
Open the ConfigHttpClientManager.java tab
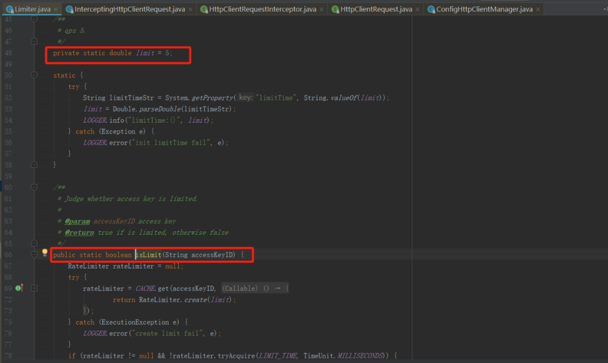(x=484, y=9)
